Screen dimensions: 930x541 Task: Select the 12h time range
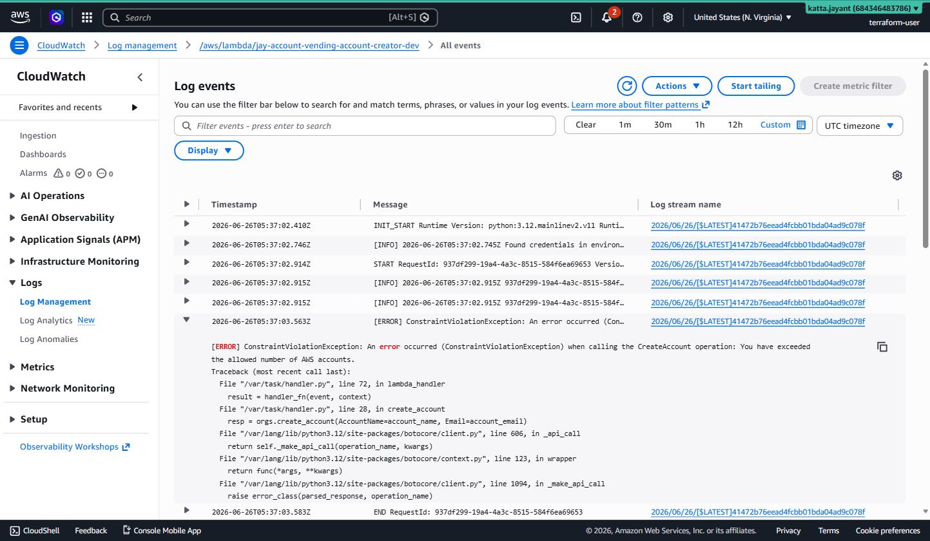click(x=735, y=125)
